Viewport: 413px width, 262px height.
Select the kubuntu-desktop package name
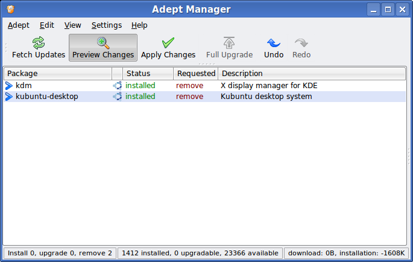[x=47, y=97]
